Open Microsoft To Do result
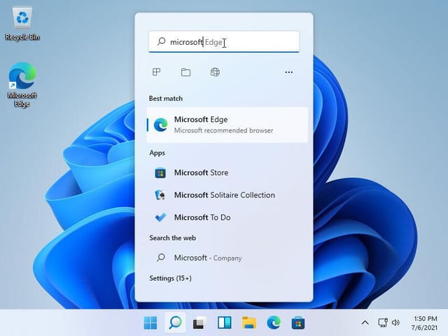Screen dimensions: 448x336 point(227,218)
